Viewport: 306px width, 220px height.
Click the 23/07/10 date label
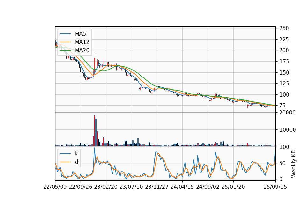(x=131, y=187)
